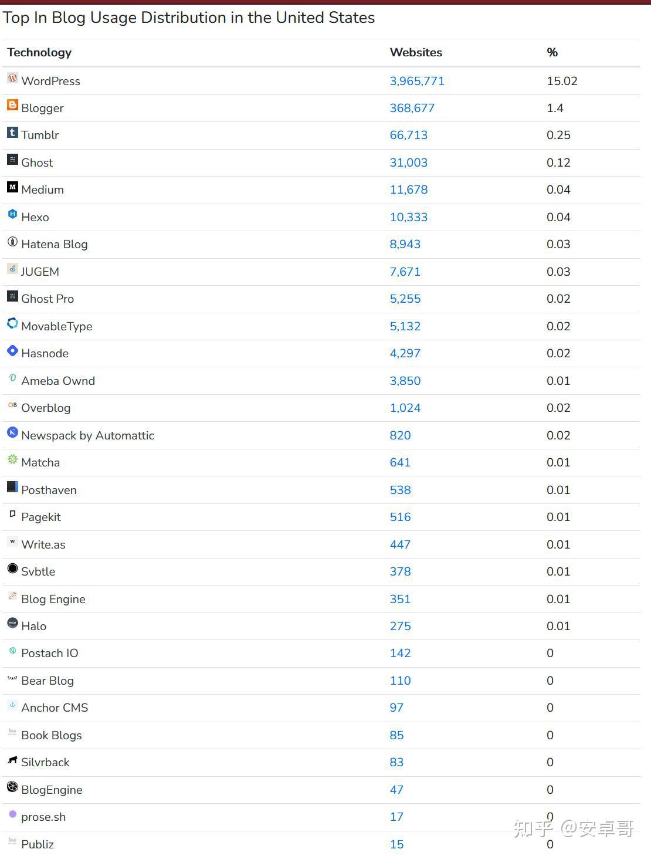This screenshot has width=651, height=856.
Task: Click the black Svbtle circle icon
Action: [x=12, y=569]
